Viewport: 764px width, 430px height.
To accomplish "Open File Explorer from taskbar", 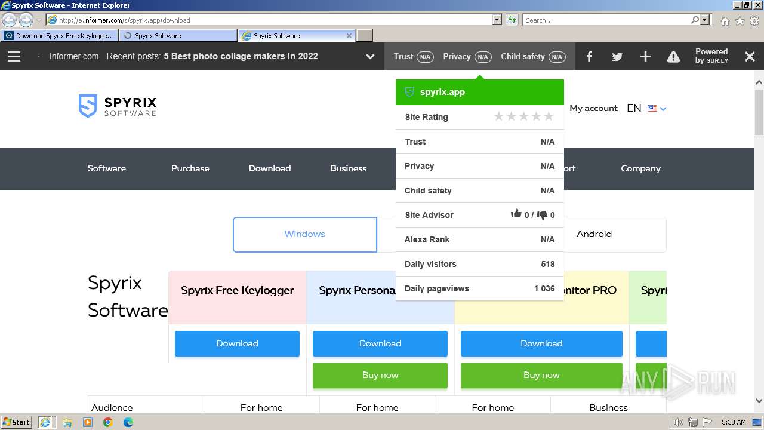I will (67, 422).
